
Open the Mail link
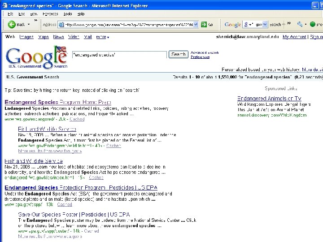(88, 37)
